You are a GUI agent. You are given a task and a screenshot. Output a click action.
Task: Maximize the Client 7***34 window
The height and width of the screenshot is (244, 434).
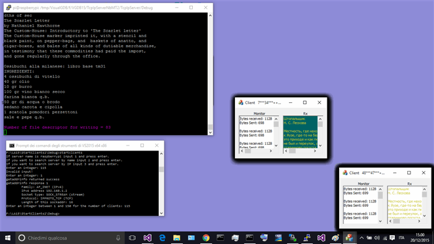[x=305, y=103]
